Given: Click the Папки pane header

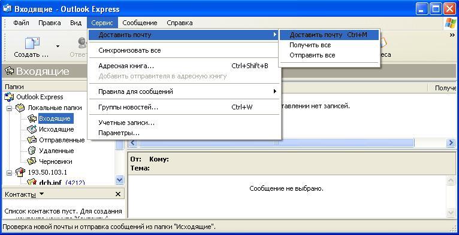Looking at the screenshot, I should [x=44, y=87].
